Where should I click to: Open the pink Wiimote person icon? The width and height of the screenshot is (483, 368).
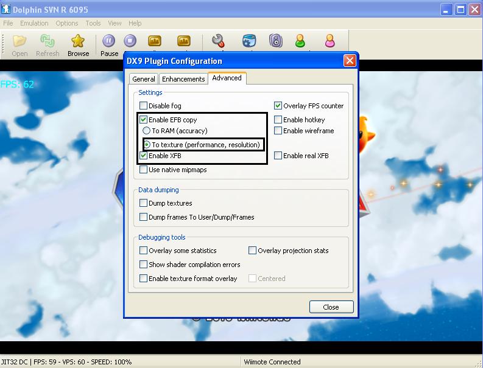pyautogui.click(x=330, y=41)
